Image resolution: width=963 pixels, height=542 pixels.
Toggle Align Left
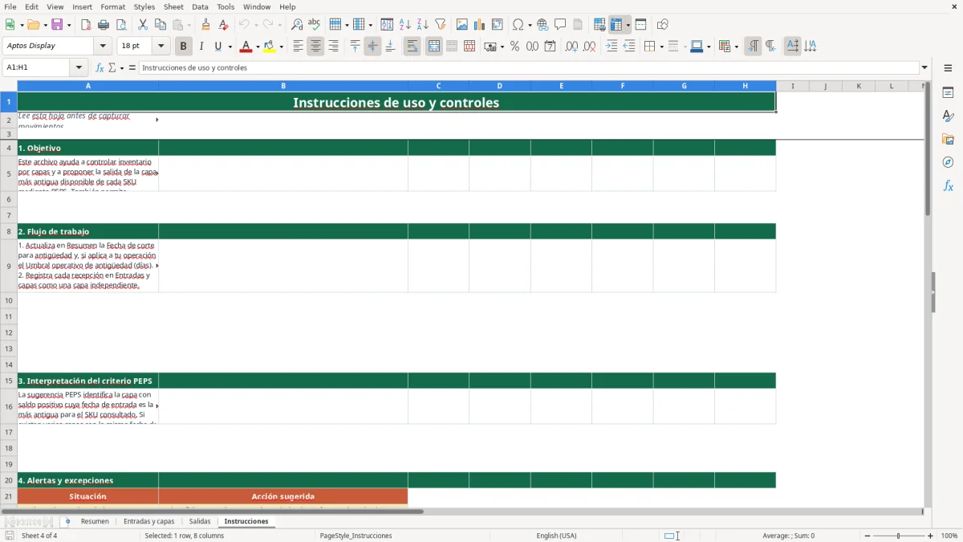298,47
